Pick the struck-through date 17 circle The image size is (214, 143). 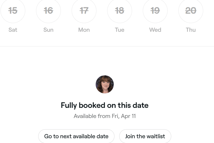[84, 11]
